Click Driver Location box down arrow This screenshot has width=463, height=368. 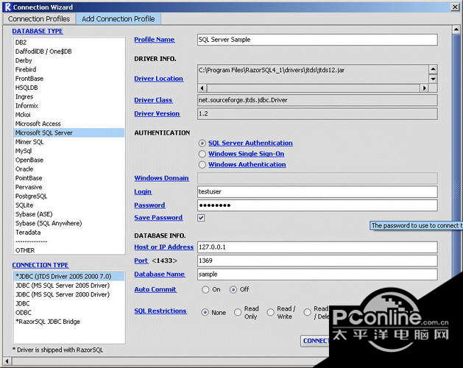tap(433, 79)
